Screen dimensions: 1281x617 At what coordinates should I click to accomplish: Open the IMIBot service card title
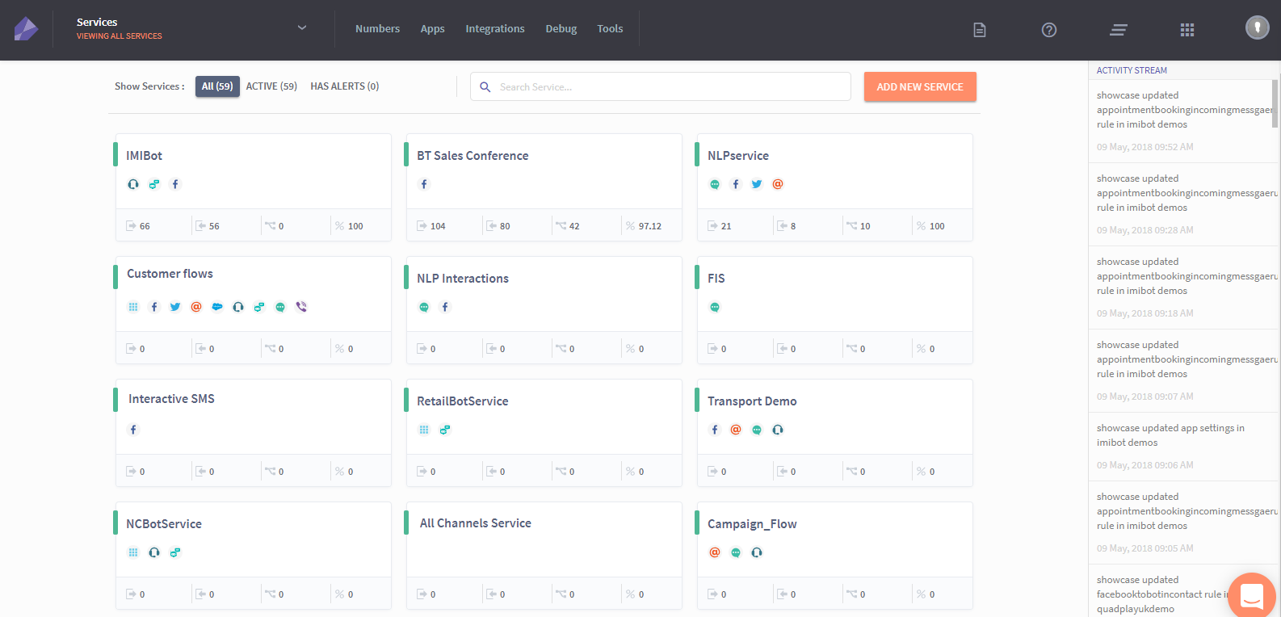tap(144, 156)
